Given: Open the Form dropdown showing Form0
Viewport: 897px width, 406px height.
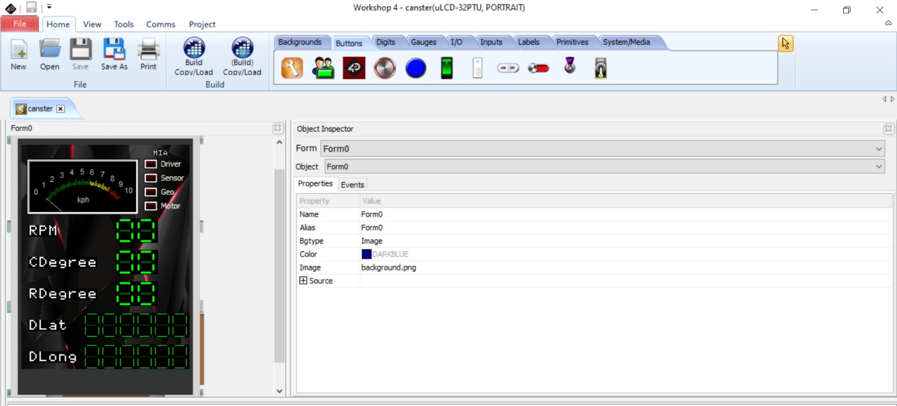Looking at the screenshot, I should point(603,148).
